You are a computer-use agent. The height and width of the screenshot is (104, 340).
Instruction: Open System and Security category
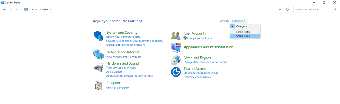point(122,33)
